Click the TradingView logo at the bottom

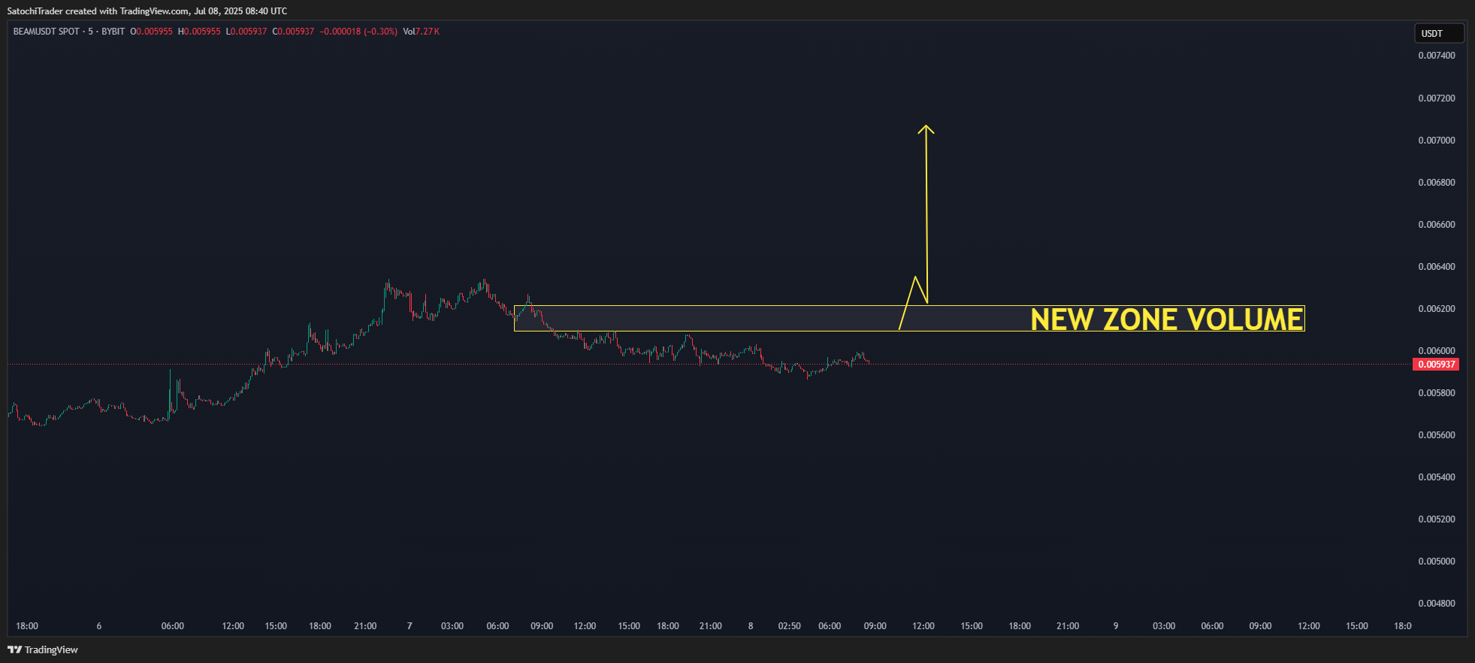[x=43, y=649]
